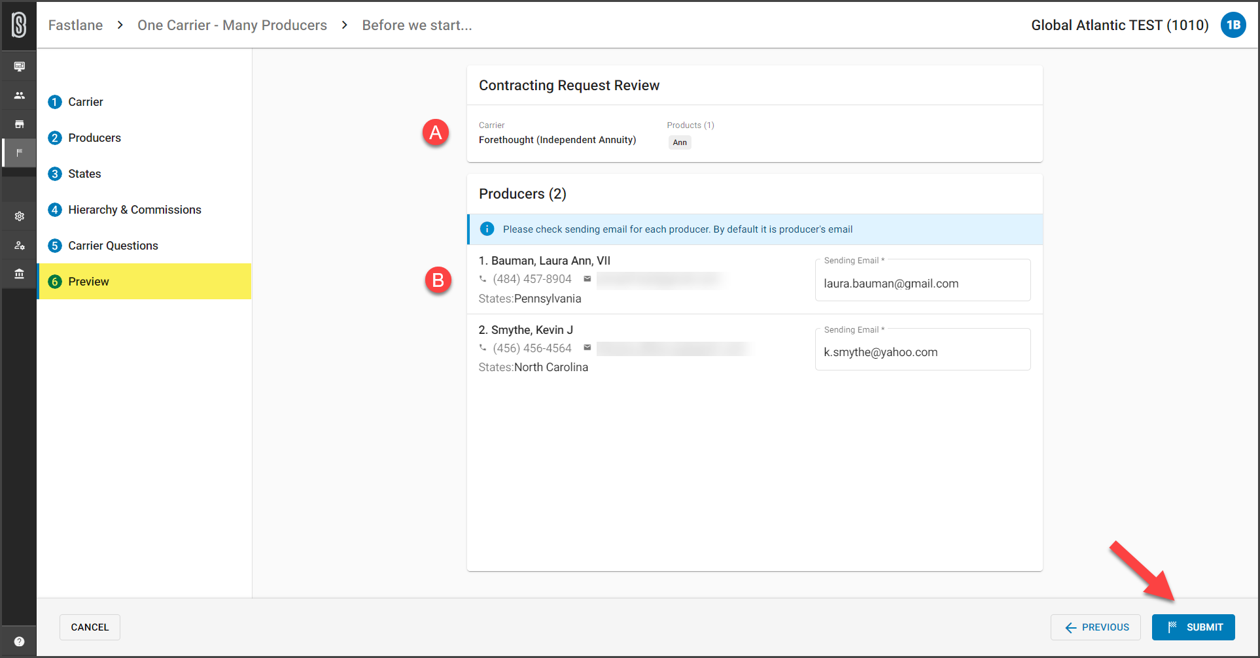Click Global Atlantic TEST (1010) account name
1260x658 pixels.
coord(1119,25)
